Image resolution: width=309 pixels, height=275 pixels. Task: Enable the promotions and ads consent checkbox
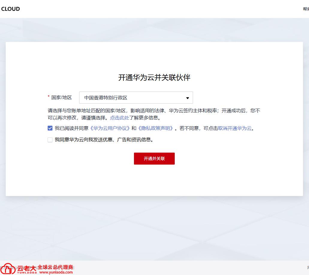pos(50,140)
